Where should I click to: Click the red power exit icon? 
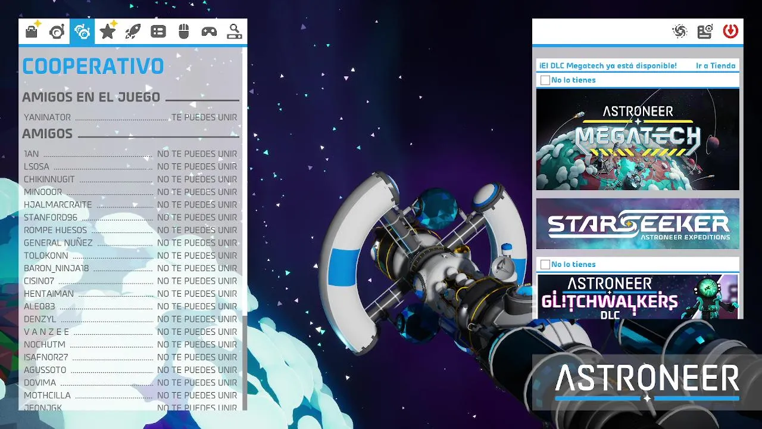(730, 32)
